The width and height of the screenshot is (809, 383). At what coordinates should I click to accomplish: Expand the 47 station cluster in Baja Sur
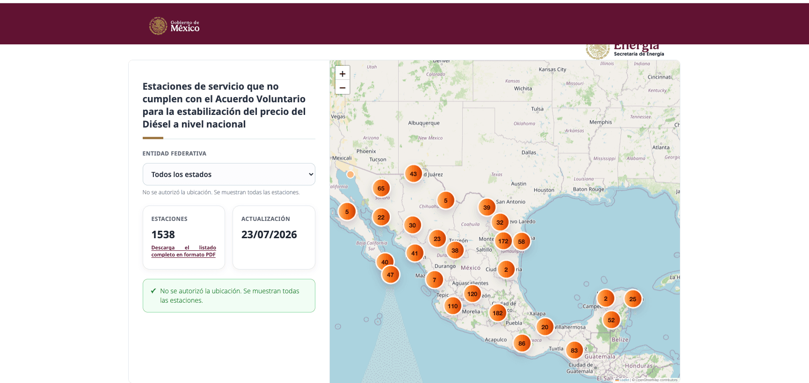[390, 275]
